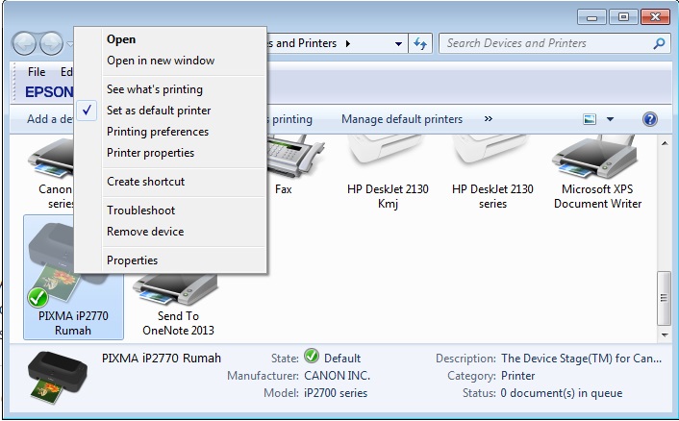This screenshot has height=421, width=679.
Task: Click the Add a device toolbar button
Action: pyautogui.click(x=49, y=119)
